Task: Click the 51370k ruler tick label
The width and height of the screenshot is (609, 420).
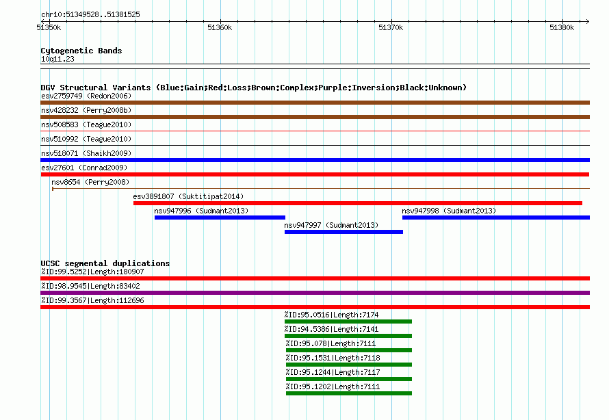Action: click(x=391, y=27)
